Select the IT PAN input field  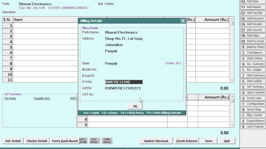[x=124, y=82]
